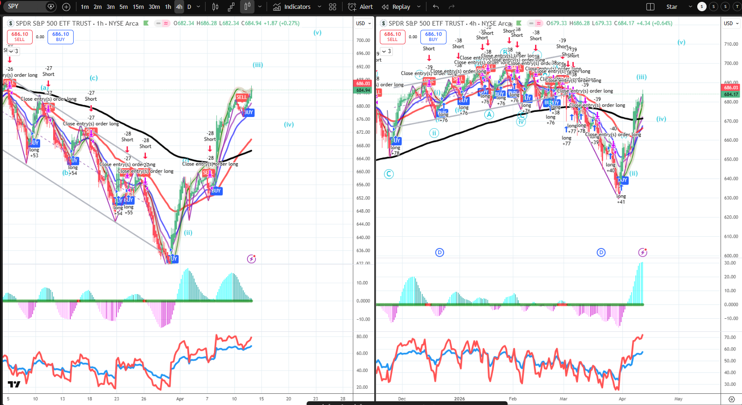Click the SELL 686.10 button on 4h chart
The width and height of the screenshot is (742, 405).
[392, 37]
